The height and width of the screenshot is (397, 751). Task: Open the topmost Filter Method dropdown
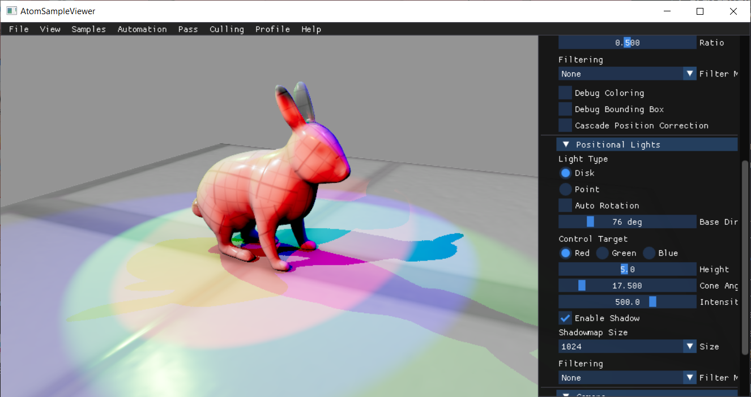[627, 74]
